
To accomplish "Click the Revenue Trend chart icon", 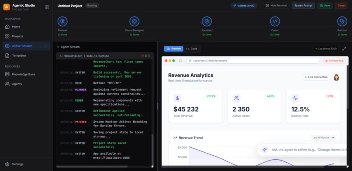I will click(x=175, y=138).
